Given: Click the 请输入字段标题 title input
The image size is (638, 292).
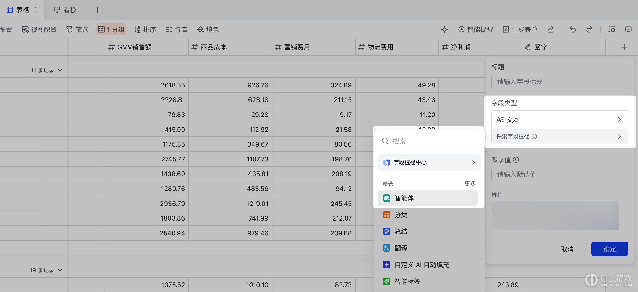Looking at the screenshot, I should point(560,81).
